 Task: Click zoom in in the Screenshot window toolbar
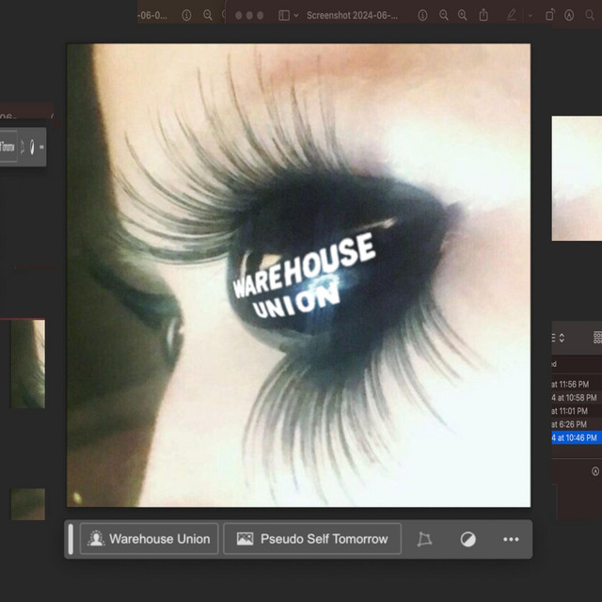[x=462, y=15]
